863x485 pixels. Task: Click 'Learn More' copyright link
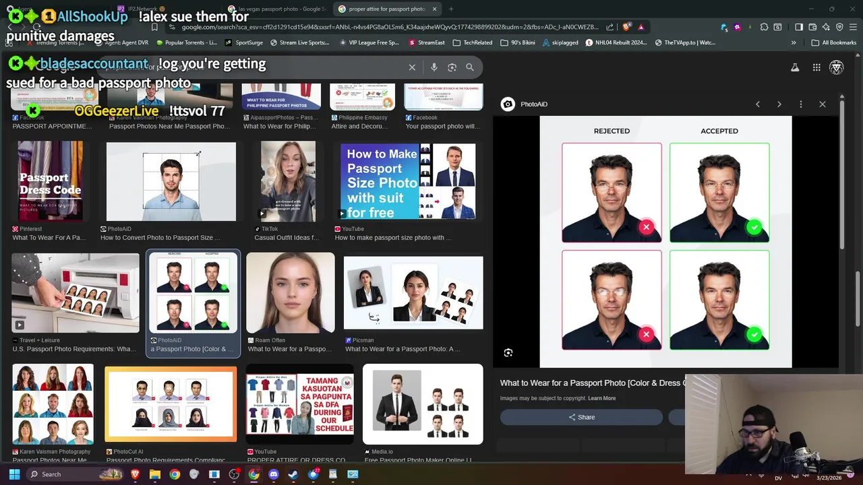pos(601,398)
